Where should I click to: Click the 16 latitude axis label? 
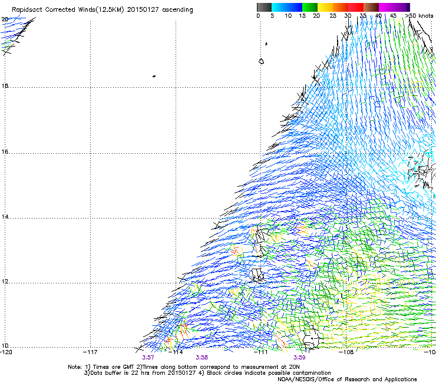point(5,152)
